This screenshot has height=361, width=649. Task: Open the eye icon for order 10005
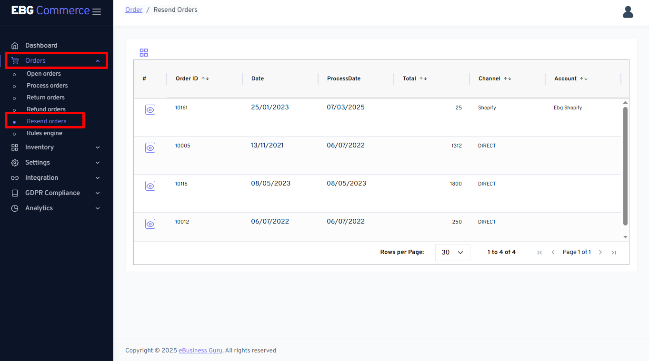coord(150,147)
